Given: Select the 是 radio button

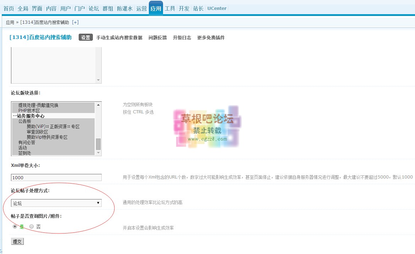Looking at the screenshot, I should coord(15,226).
